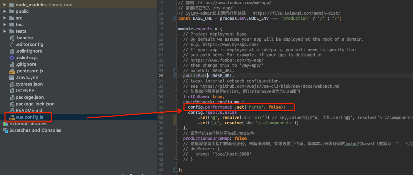Expand the src folder arrow
This screenshot has width=413, height=175.
(x=5, y=18)
